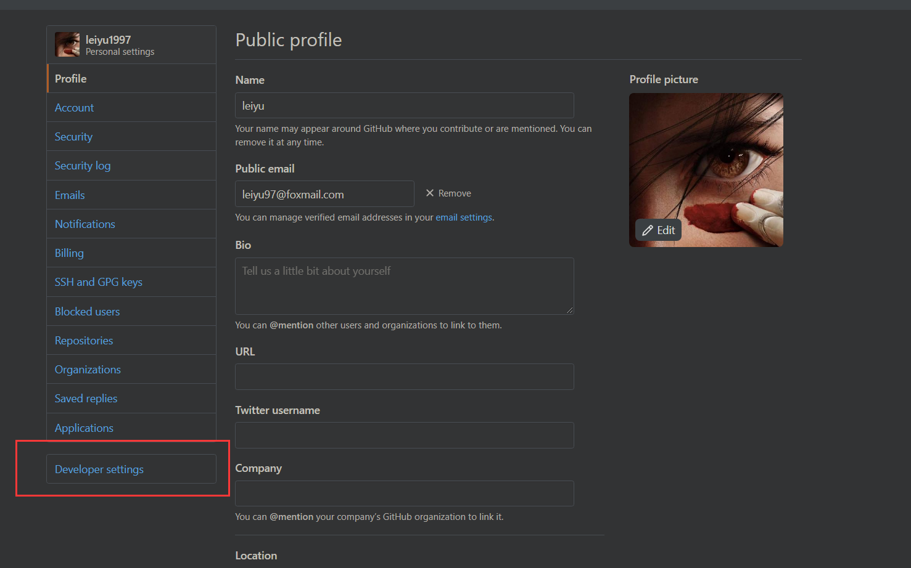Screen dimensions: 911x568
Task: Focus the Twitter username field
Action: coord(405,435)
